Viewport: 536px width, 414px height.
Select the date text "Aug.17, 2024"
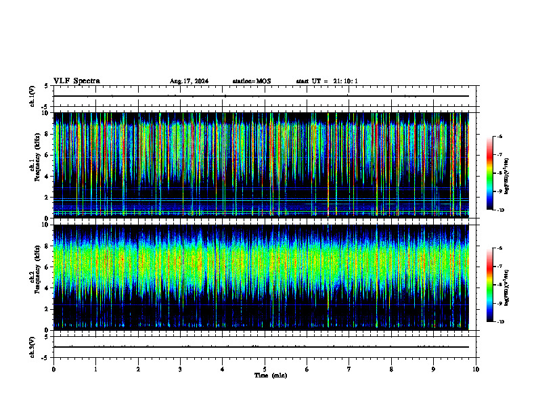[x=189, y=81]
